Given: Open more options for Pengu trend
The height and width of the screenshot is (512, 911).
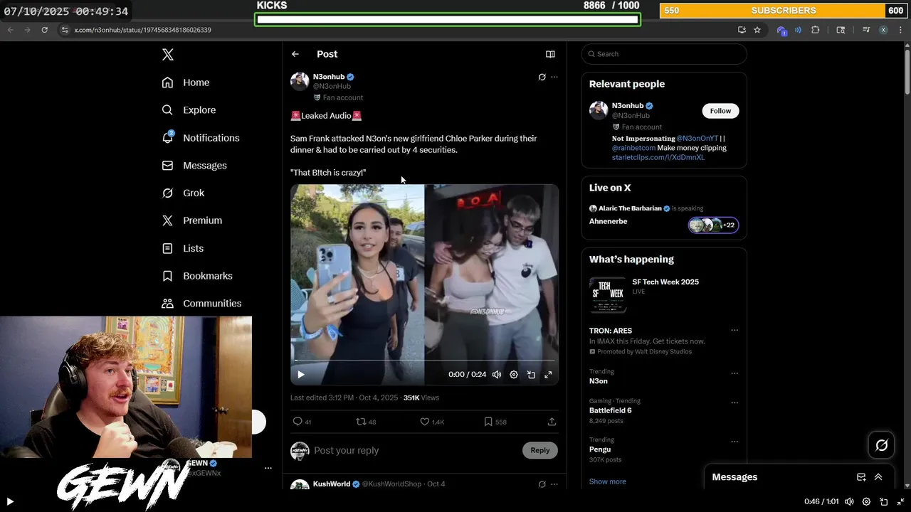Looking at the screenshot, I should coord(734,442).
